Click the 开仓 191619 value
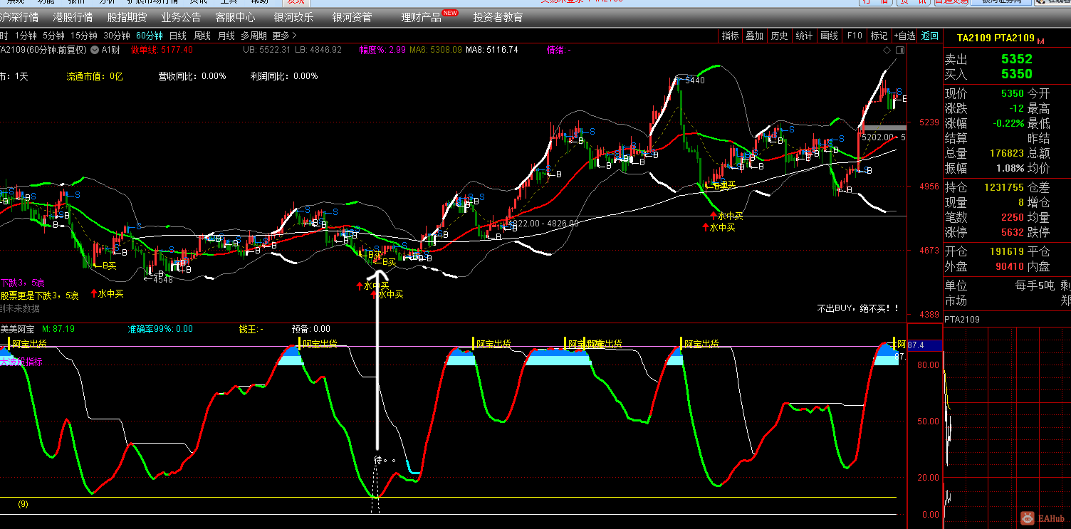 click(1006, 251)
